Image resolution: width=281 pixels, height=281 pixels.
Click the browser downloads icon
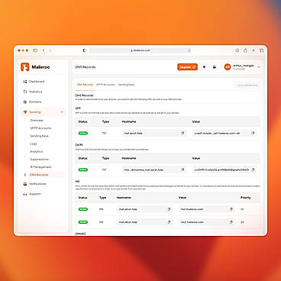pos(237,50)
